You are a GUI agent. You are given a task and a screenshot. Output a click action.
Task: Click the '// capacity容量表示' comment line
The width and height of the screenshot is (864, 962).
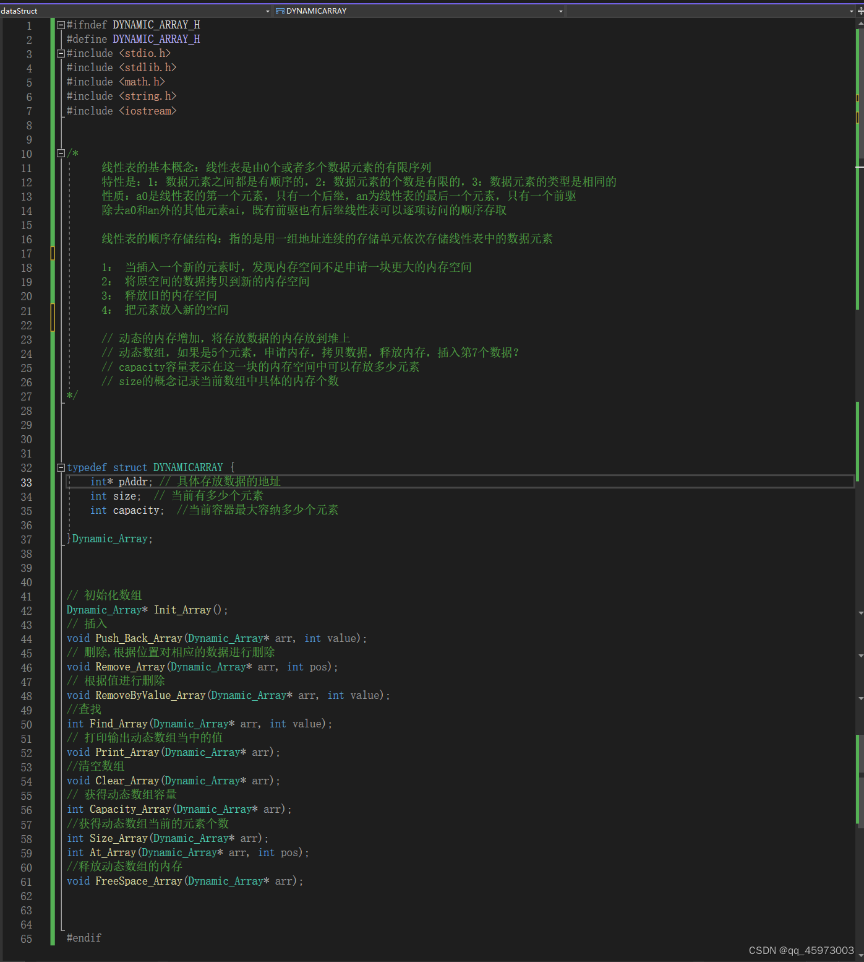[x=260, y=366]
